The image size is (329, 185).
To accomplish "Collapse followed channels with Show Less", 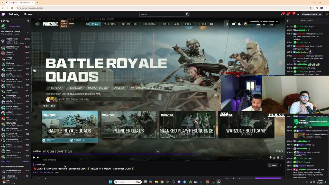I will pos(25,162).
